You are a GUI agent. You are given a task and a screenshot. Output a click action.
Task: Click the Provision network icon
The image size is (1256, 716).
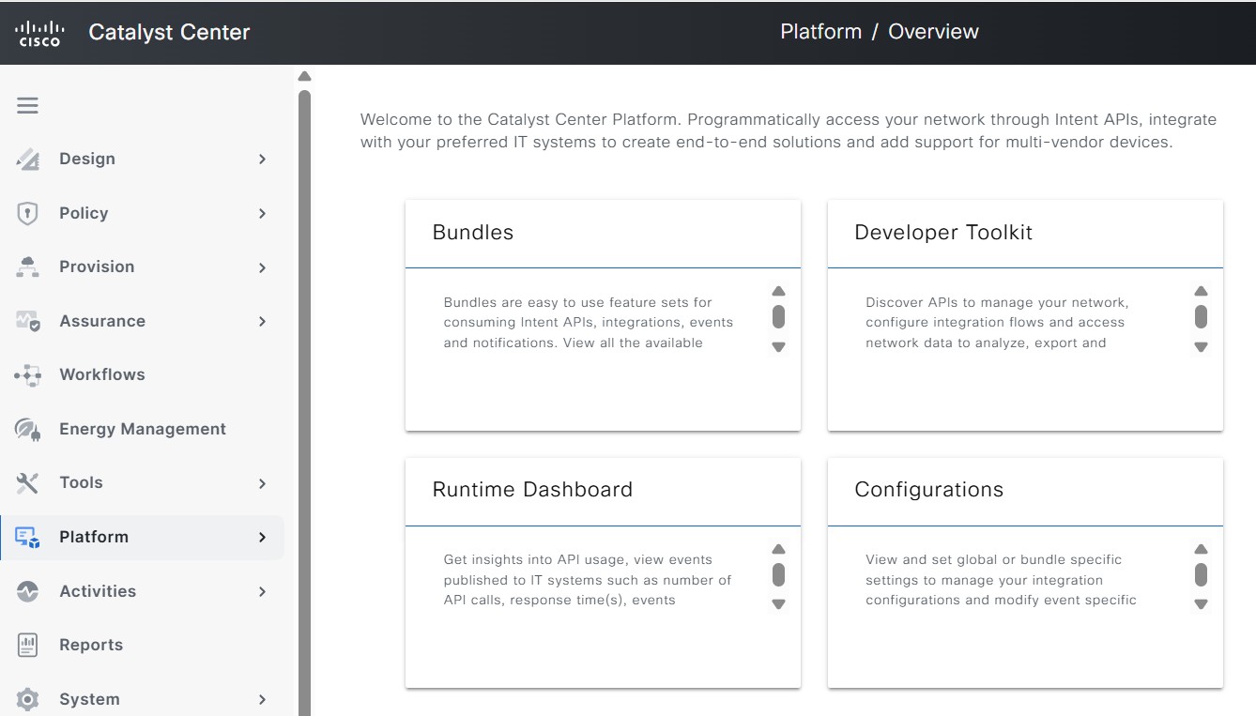coord(27,267)
